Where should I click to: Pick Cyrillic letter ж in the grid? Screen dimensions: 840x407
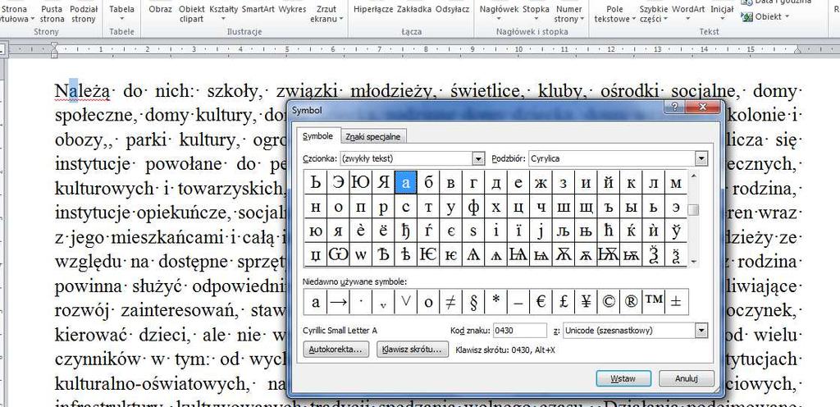pyautogui.click(x=541, y=183)
